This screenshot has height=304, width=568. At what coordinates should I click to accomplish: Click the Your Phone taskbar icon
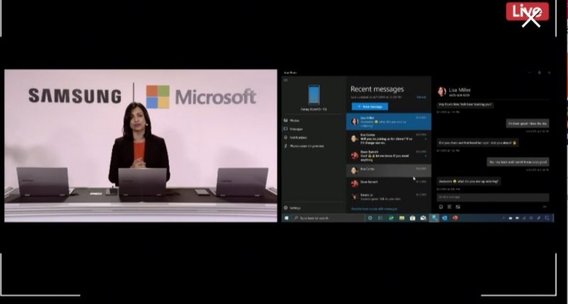pos(434,218)
